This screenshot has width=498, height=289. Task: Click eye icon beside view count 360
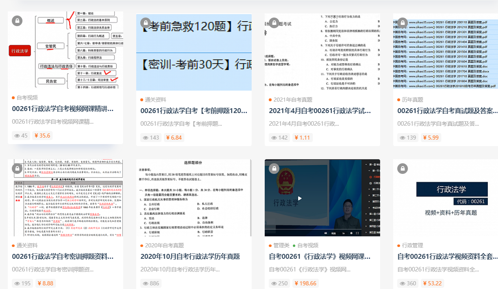click(403, 283)
